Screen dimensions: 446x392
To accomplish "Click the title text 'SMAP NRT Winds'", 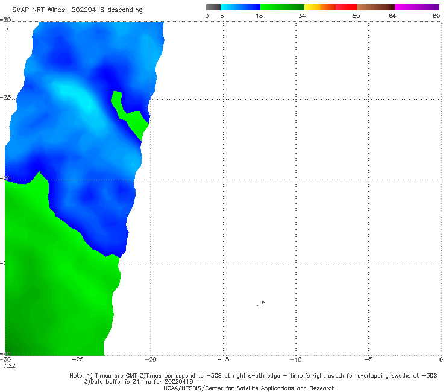I will coord(39,10).
